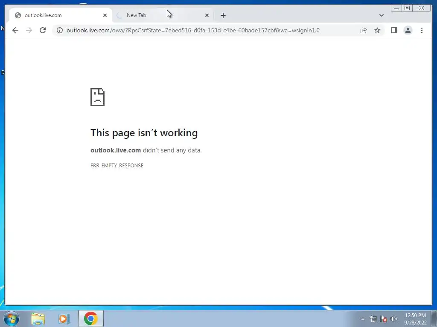Close the New Tab tab
This screenshot has width=437, height=327.
coord(207,15)
